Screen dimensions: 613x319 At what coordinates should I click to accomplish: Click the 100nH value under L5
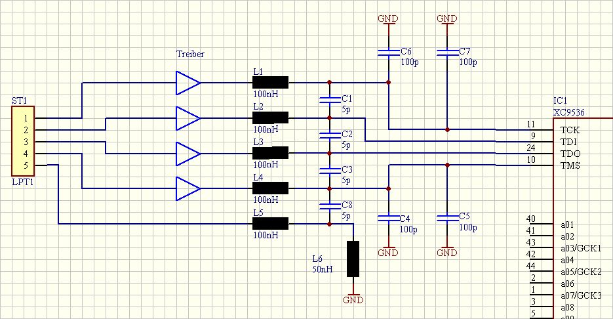266,235
